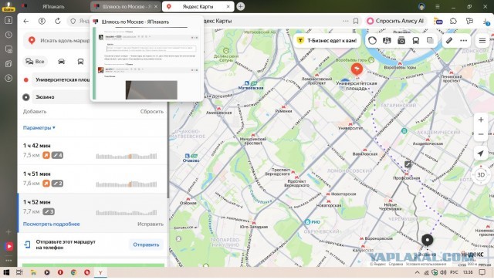The width and height of the screenshot is (494, 280).
Task: Click 'Исправить' link under the route
Action: coord(151,224)
